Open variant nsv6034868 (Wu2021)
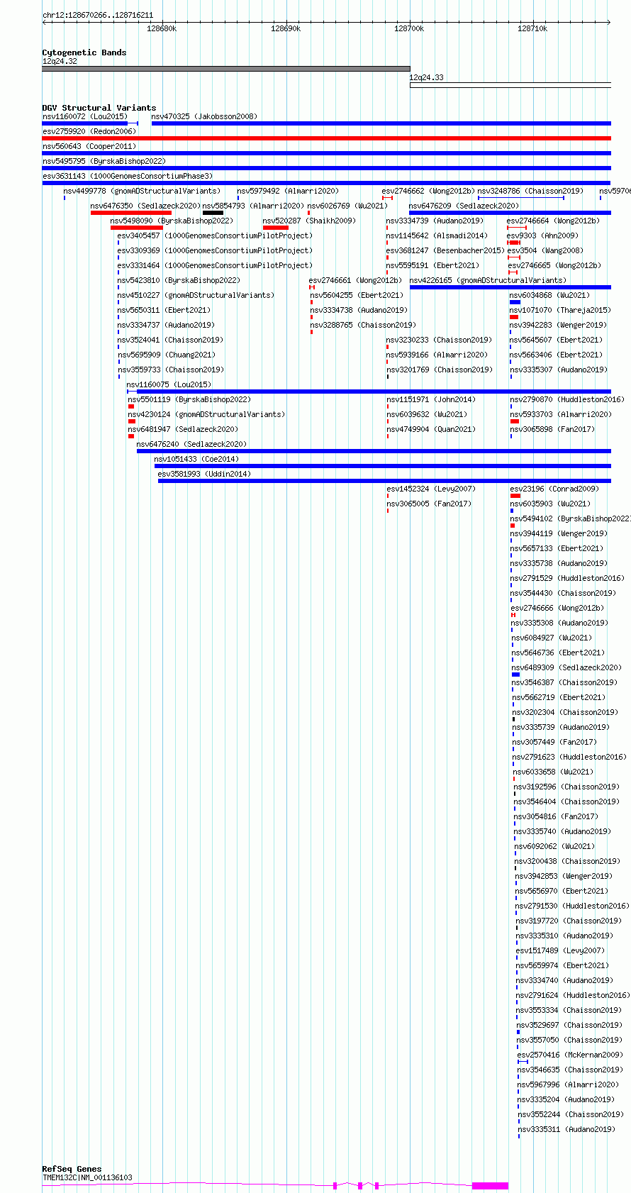This screenshot has width=631, height=1193. pos(549,295)
